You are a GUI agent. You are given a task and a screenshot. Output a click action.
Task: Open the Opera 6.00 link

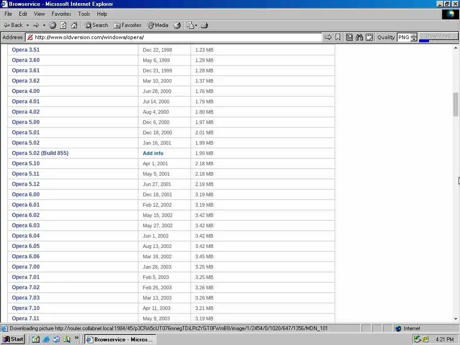coord(26,194)
